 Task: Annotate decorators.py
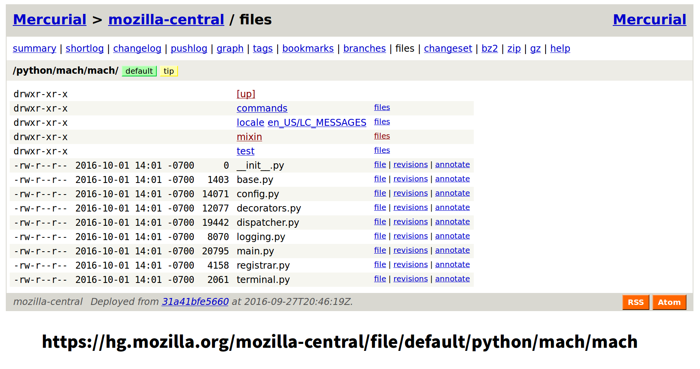[x=452, y=207]
